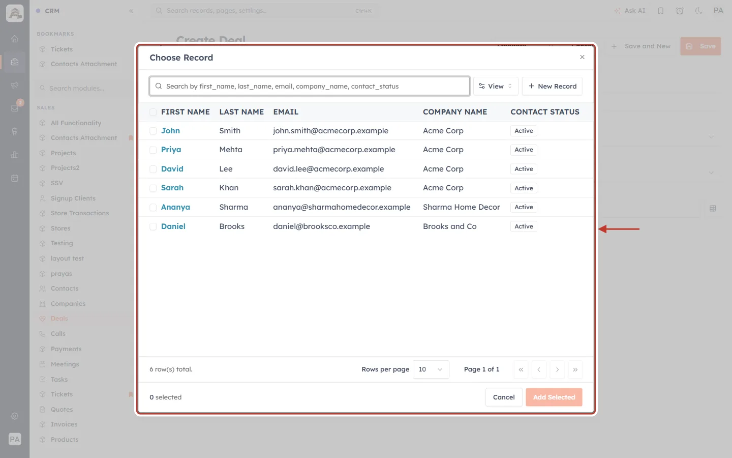Viewport: 732px width, 458px height.
Task: Open Ask AI in the top bar
Action: pyautogui.click(x=630, y=11)
